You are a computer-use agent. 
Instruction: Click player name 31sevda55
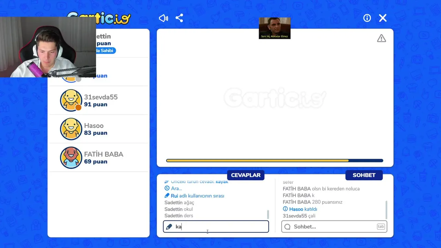coord(101,97)
